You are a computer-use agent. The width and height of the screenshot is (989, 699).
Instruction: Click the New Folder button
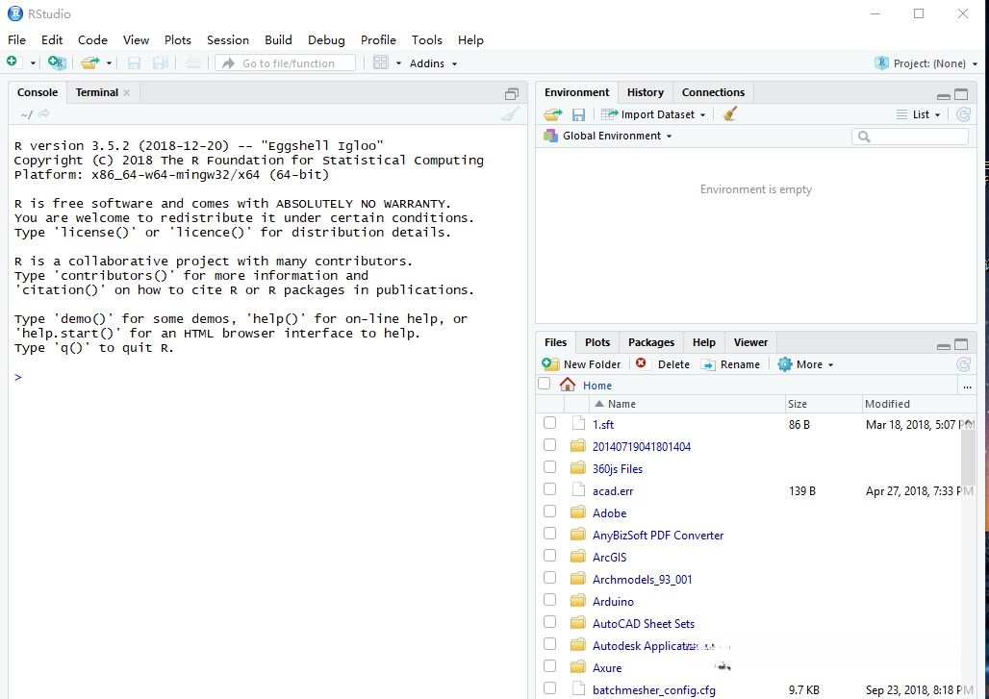point(581,364)
